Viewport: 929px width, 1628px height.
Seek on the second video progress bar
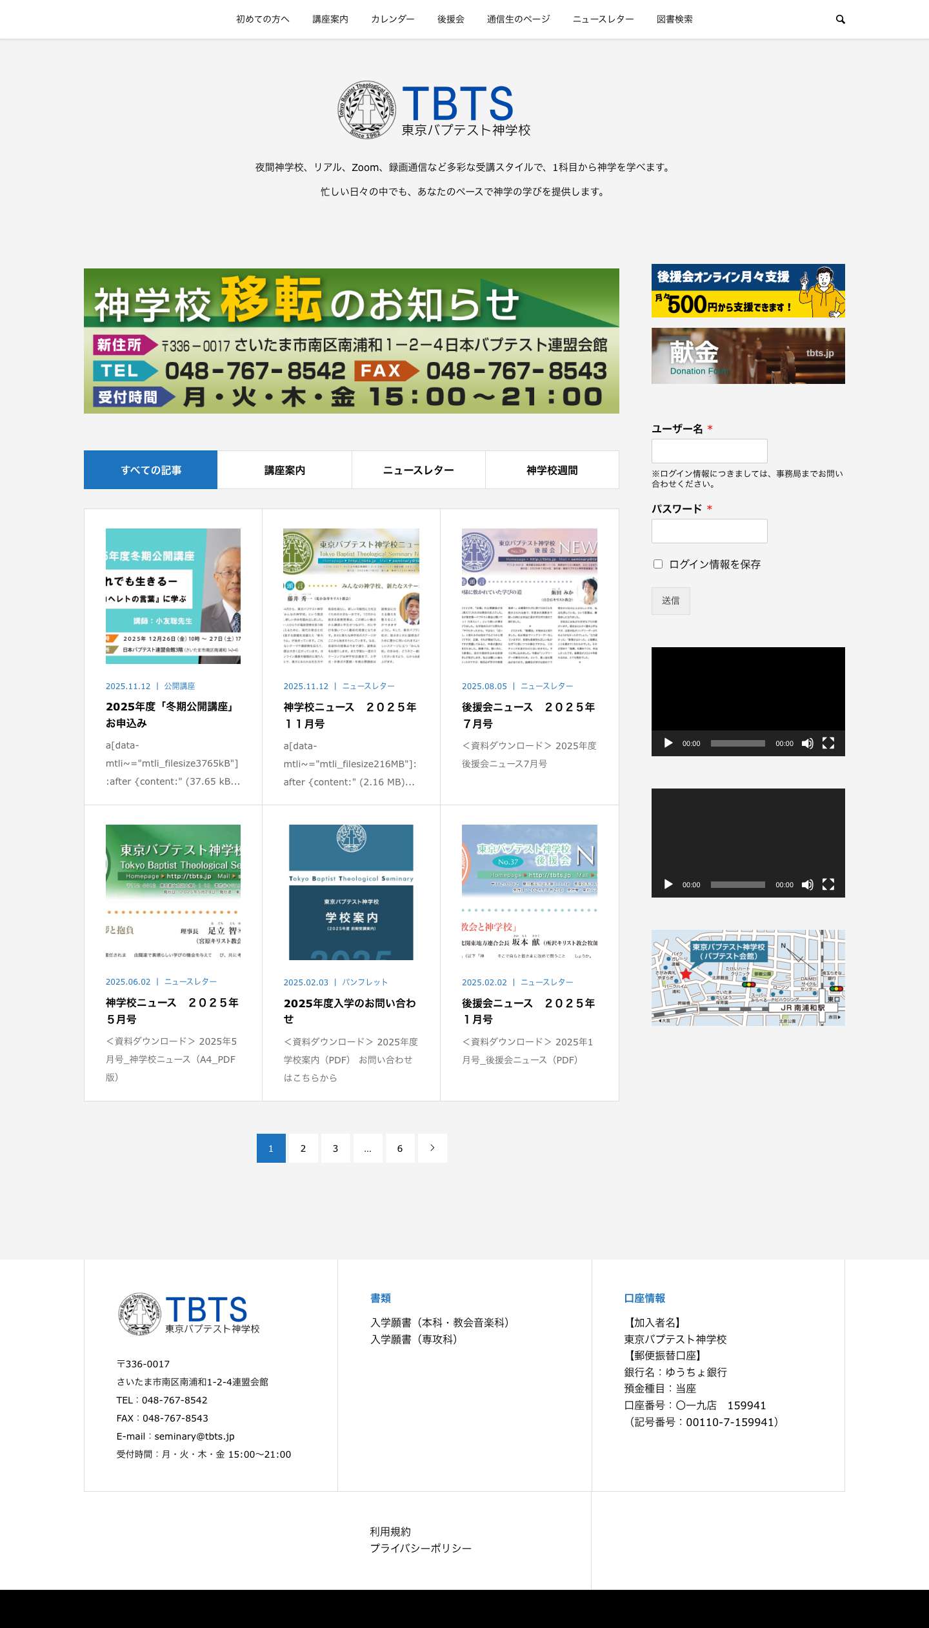(x=737, y=885)
